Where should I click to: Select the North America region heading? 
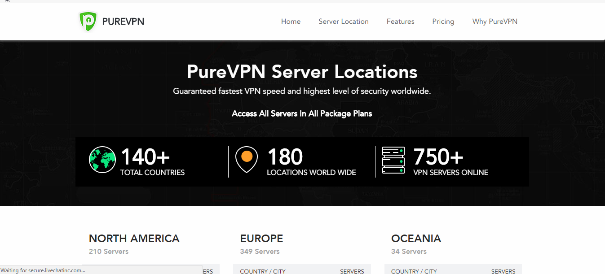(x=134, y=239)
